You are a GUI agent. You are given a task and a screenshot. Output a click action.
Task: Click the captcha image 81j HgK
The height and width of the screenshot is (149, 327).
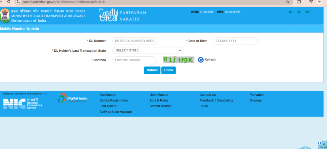click(x=179, y=60)
